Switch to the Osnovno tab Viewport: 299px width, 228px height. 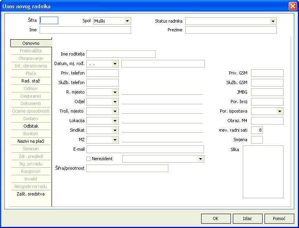tap(30, 43)
